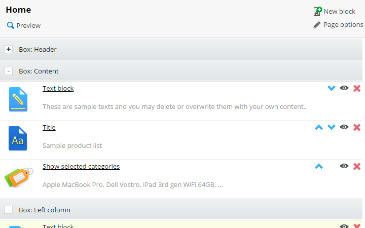Image resolution: width=365 pixels, height=228 pixels.
Task: Collapse the Box: Left column section
Action: pyautogui.click(x=9, y=210)
